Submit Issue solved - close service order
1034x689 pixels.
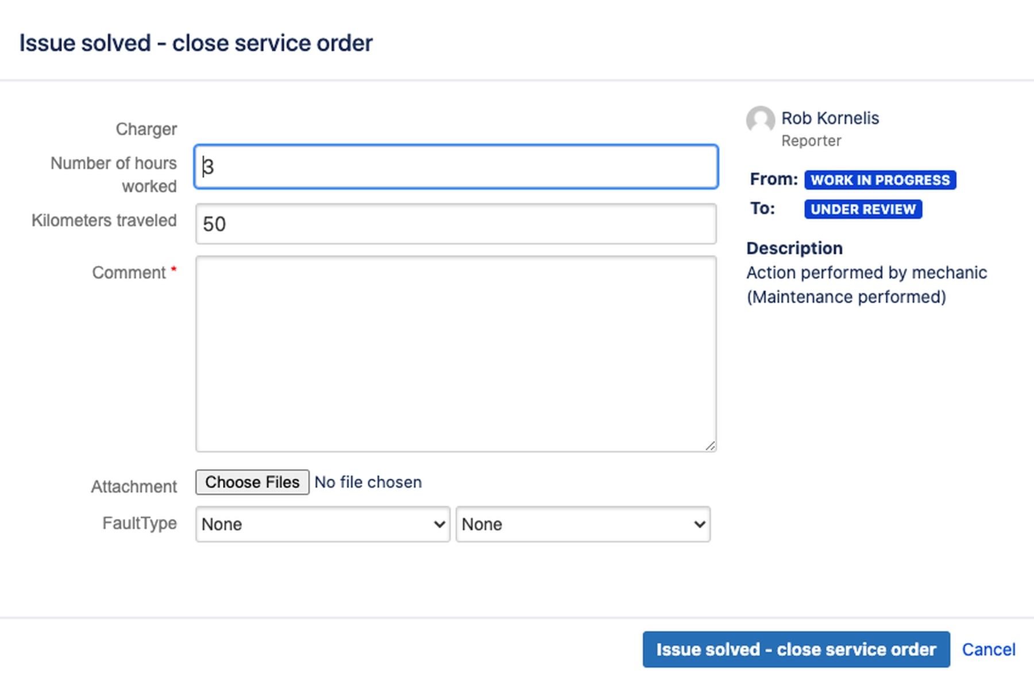coord(796,649)
